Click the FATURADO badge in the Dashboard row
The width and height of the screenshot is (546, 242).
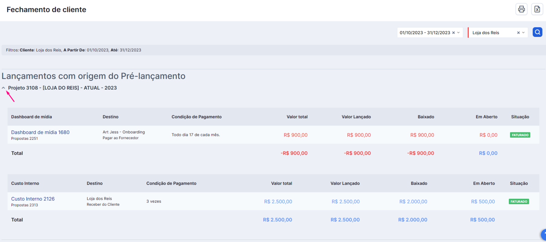520,135
